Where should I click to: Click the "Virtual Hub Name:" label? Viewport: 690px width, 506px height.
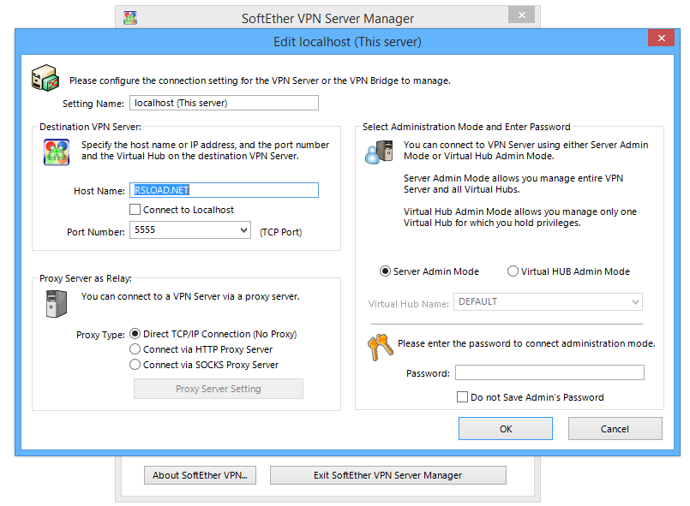point(408,304)
